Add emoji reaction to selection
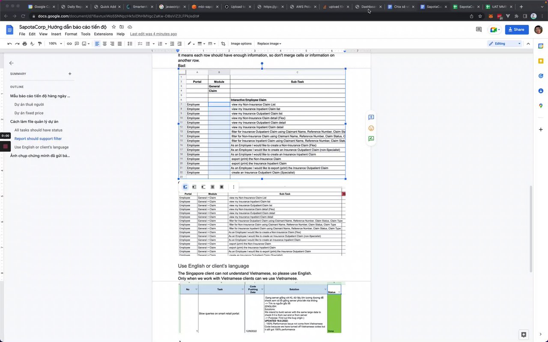 click(x=371, y=128)
